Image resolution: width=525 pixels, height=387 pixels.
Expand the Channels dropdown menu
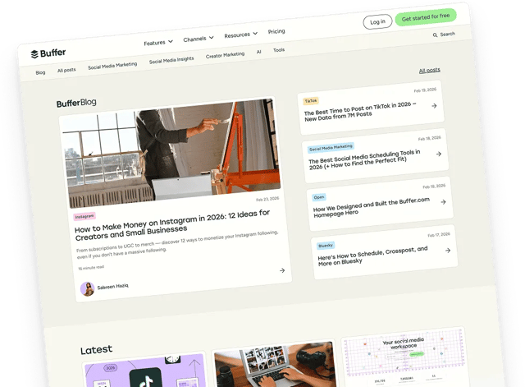click(x=198, y=39)
